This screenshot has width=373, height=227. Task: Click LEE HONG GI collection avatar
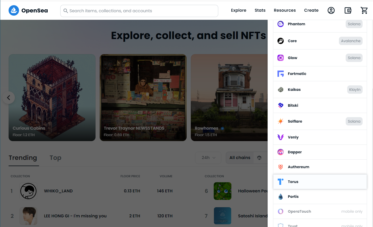click(x=28, y=216)
